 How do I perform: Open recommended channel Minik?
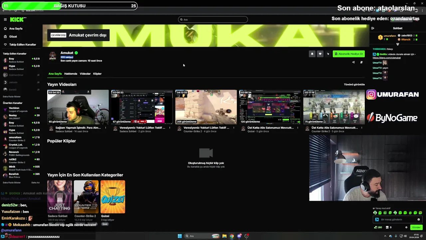[21, 168]
